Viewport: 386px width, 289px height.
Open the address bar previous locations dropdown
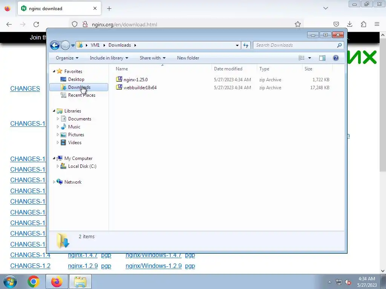237,45
